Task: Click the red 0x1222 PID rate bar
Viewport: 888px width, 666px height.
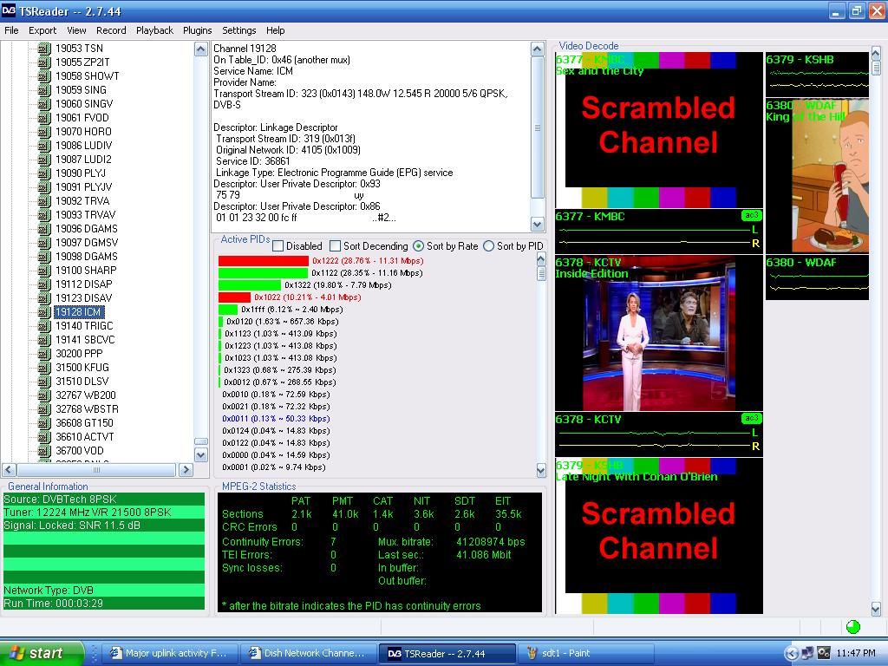Action: point(264,261)
